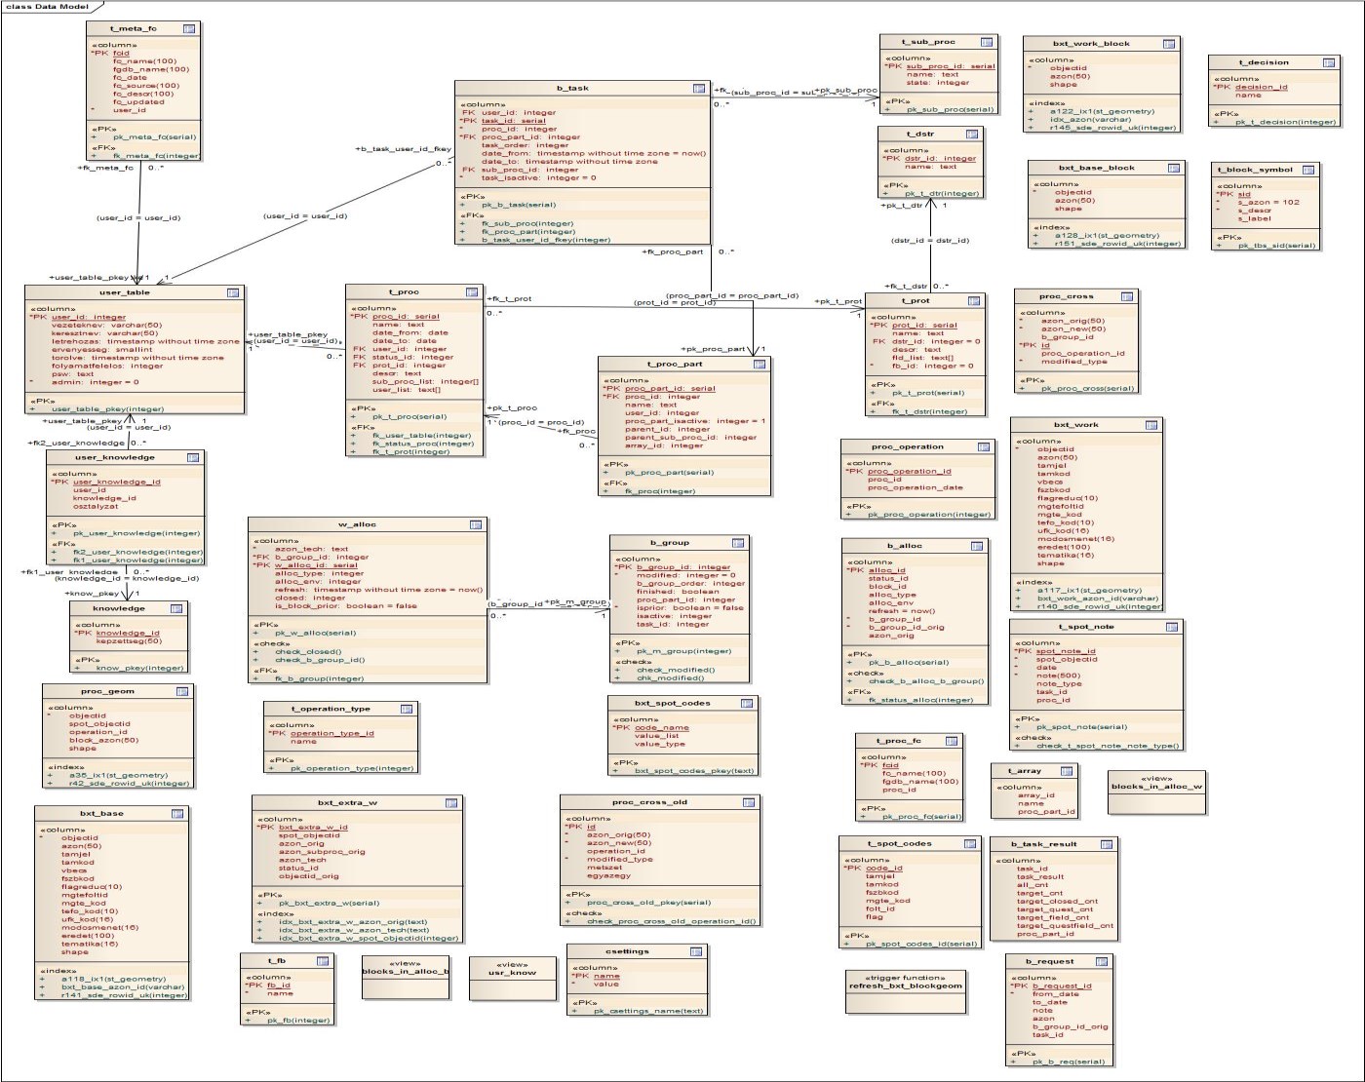This screenshot has height=1082, width=1365.
Task: Click the table icon in user_knowledge header
Action: [x=192, y=457]
